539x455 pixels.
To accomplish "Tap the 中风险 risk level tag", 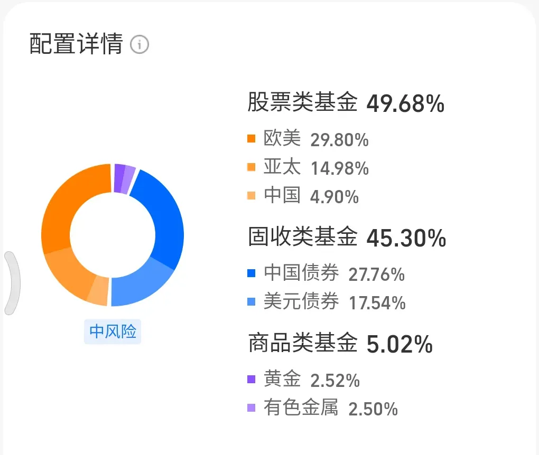I will click(x=113, y=331).
